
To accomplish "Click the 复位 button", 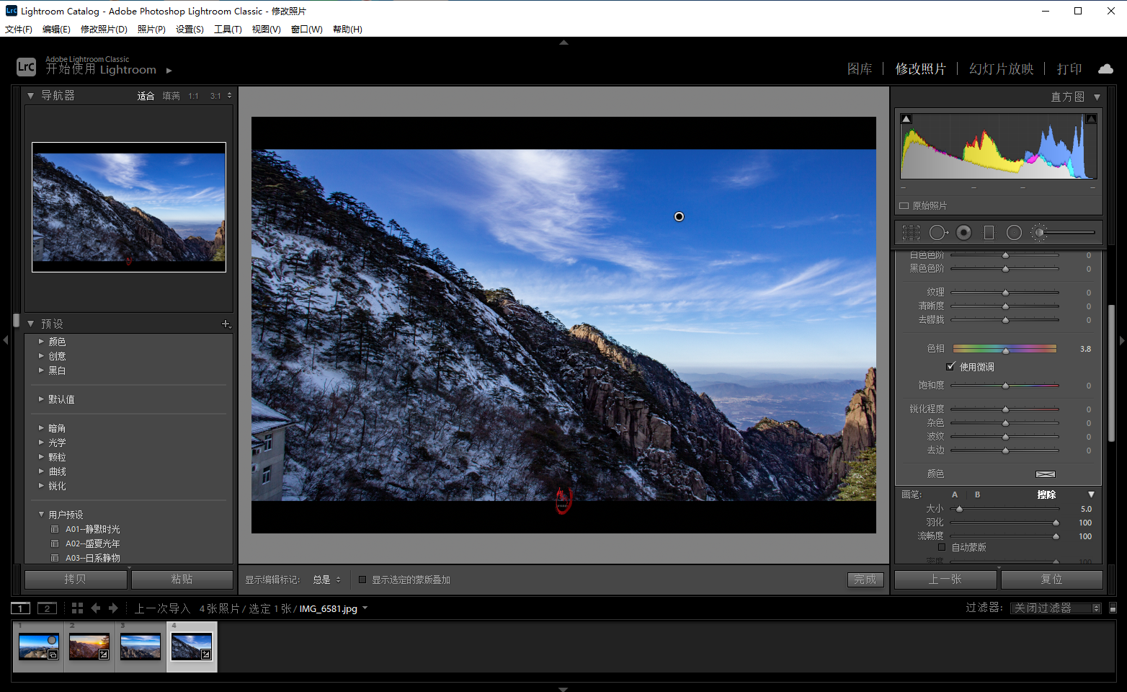I will point(1051,580).
